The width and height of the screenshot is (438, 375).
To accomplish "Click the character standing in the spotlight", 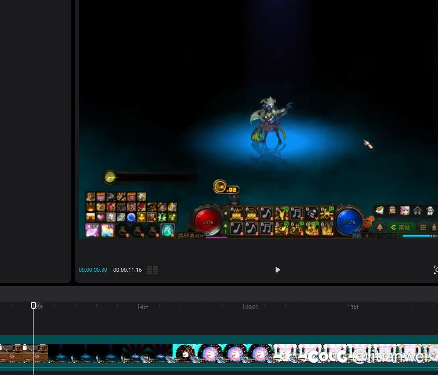I will [269, 121].
